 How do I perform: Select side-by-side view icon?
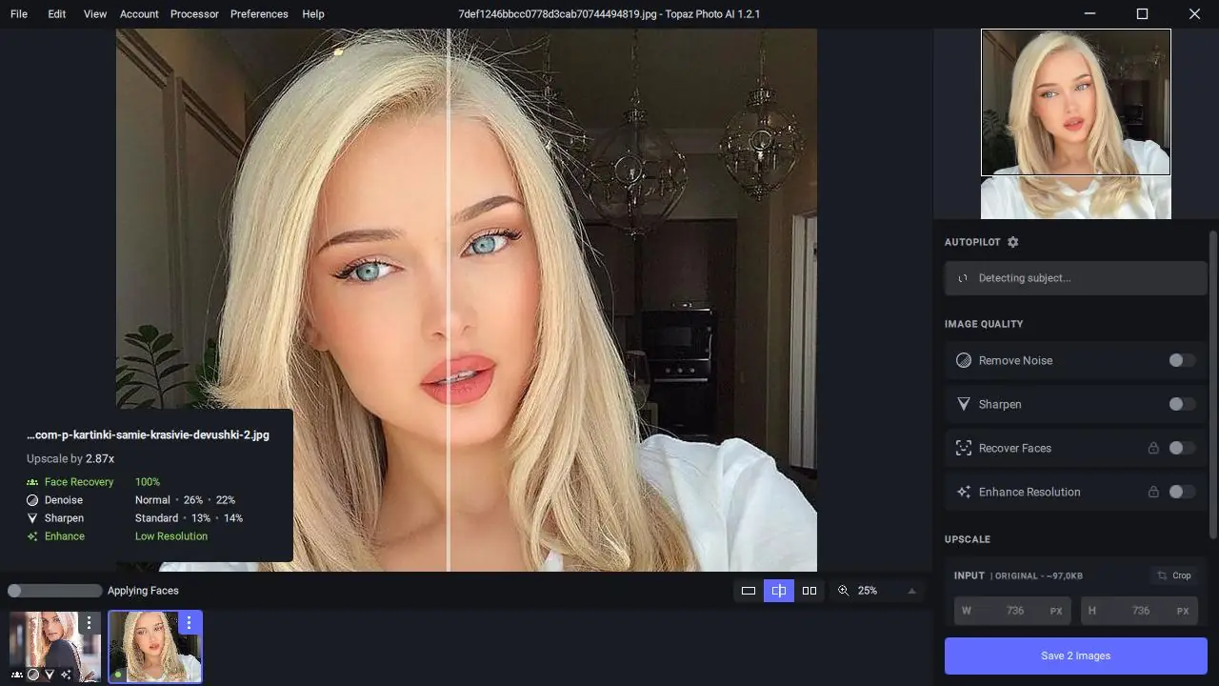coord(809,591)
